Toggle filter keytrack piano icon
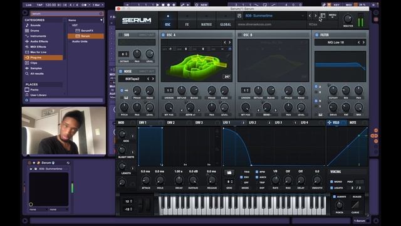Screen dimensions: 401x226 coord(320,114)
